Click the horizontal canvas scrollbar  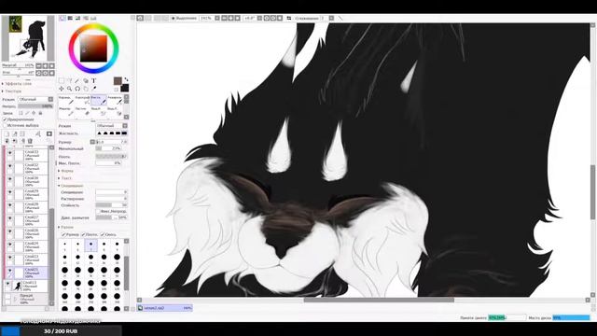point(379,301)
